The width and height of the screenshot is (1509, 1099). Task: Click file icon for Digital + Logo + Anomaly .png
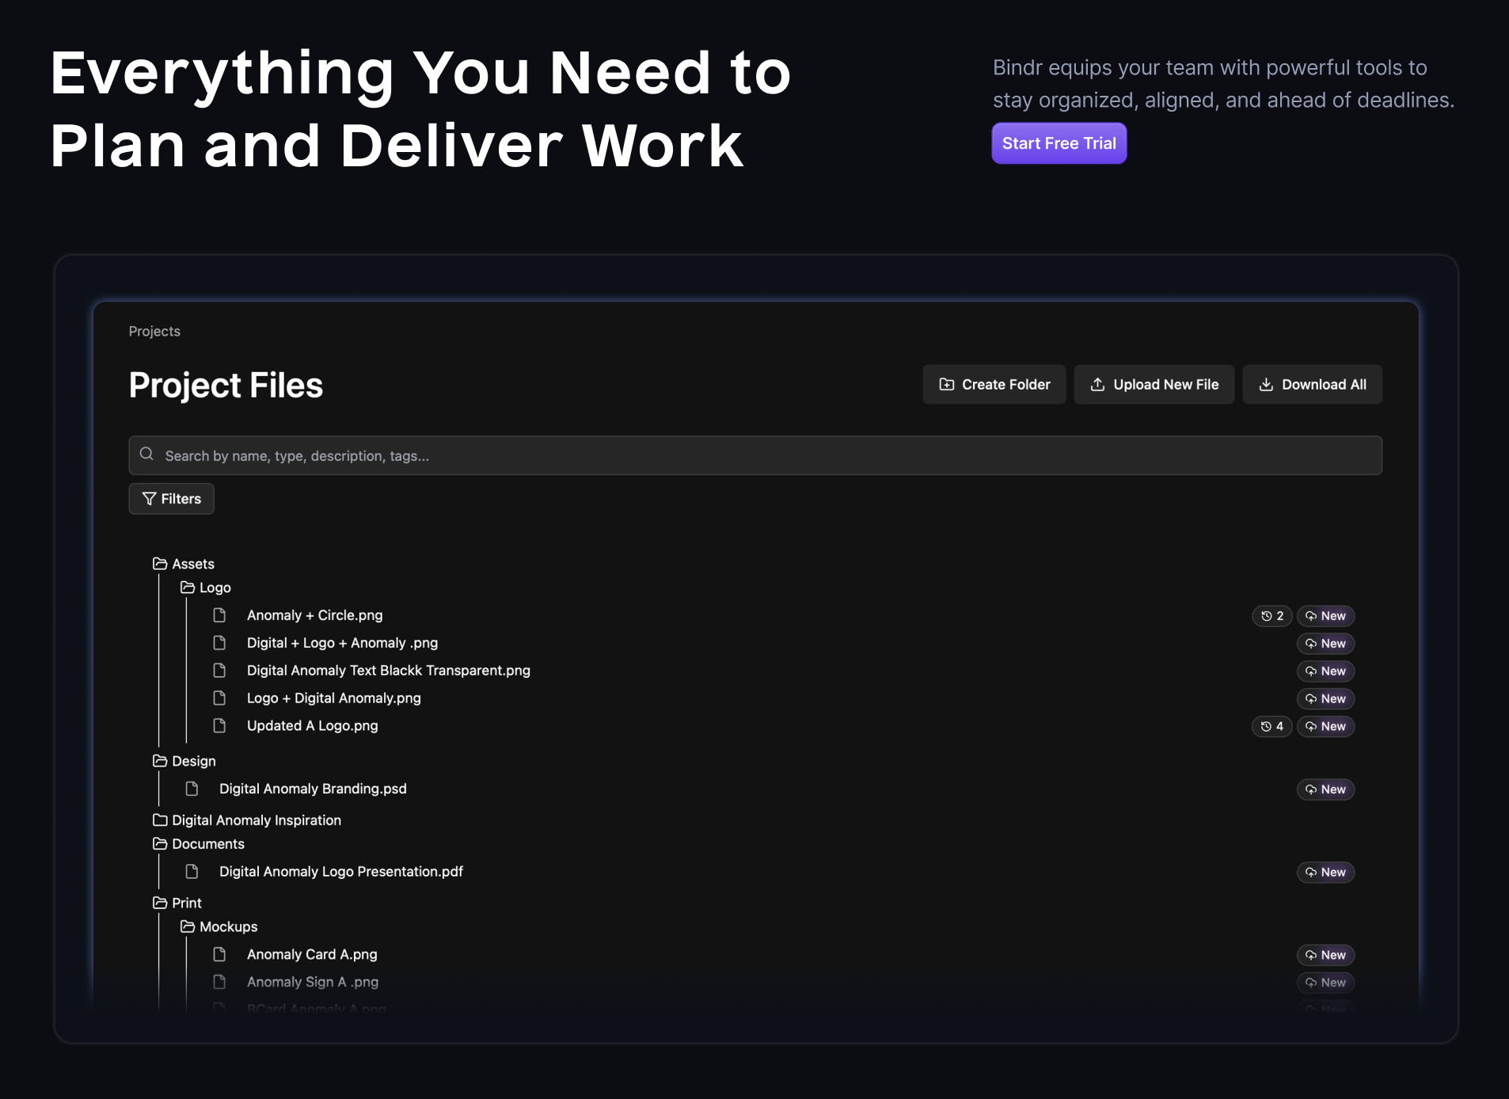tap(219, 643)
